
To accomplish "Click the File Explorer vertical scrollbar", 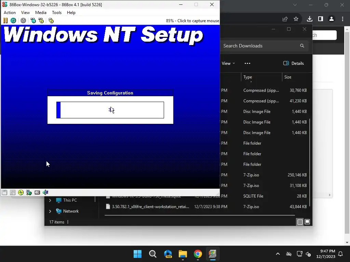I will click(x=310, y=163).
